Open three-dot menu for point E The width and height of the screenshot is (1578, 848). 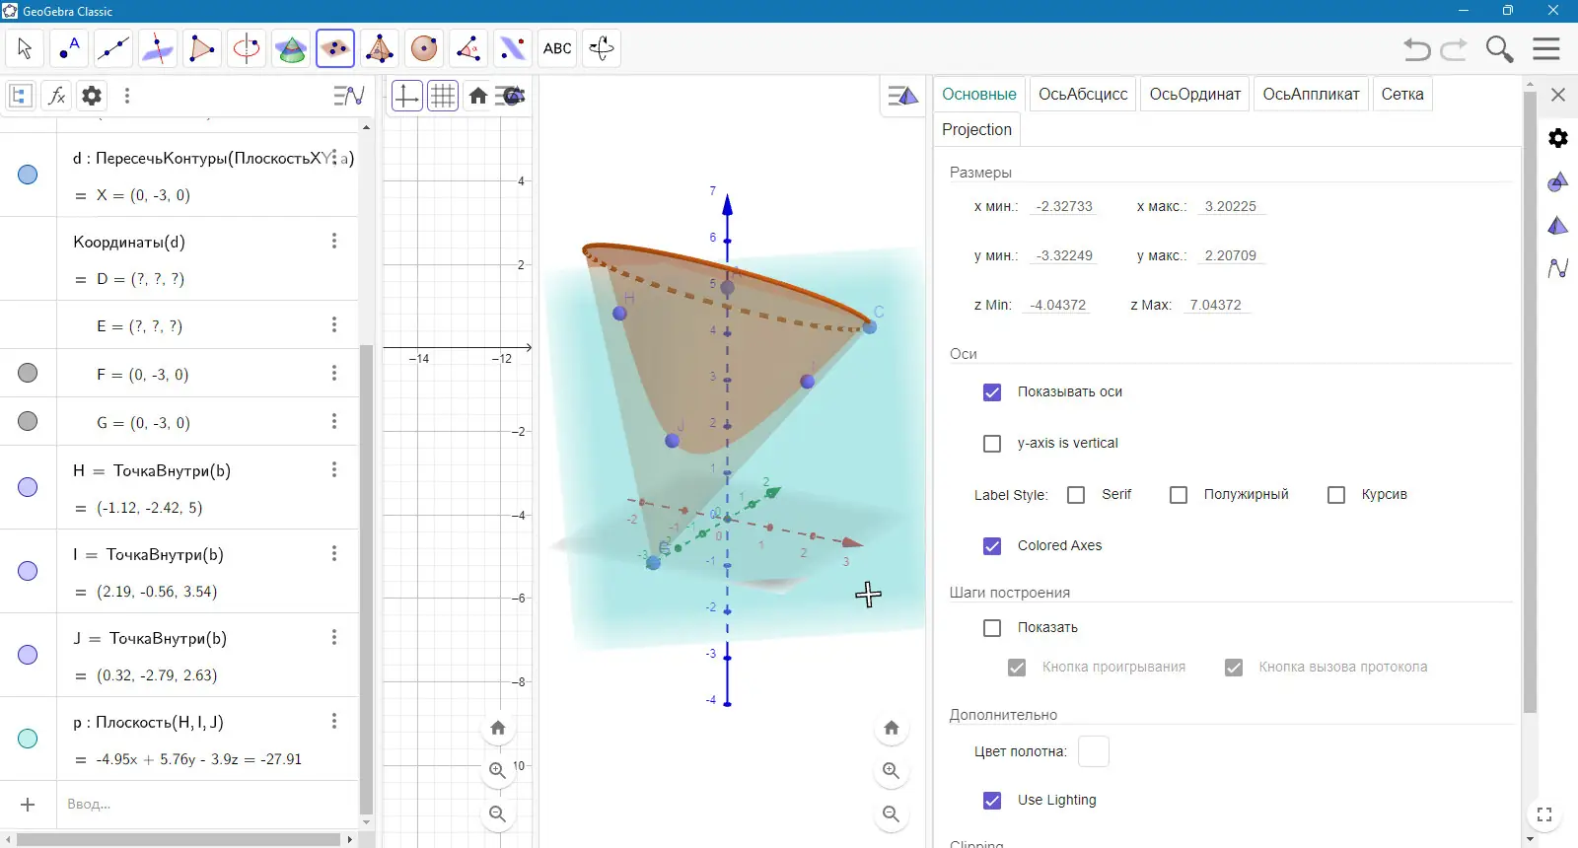334,324
